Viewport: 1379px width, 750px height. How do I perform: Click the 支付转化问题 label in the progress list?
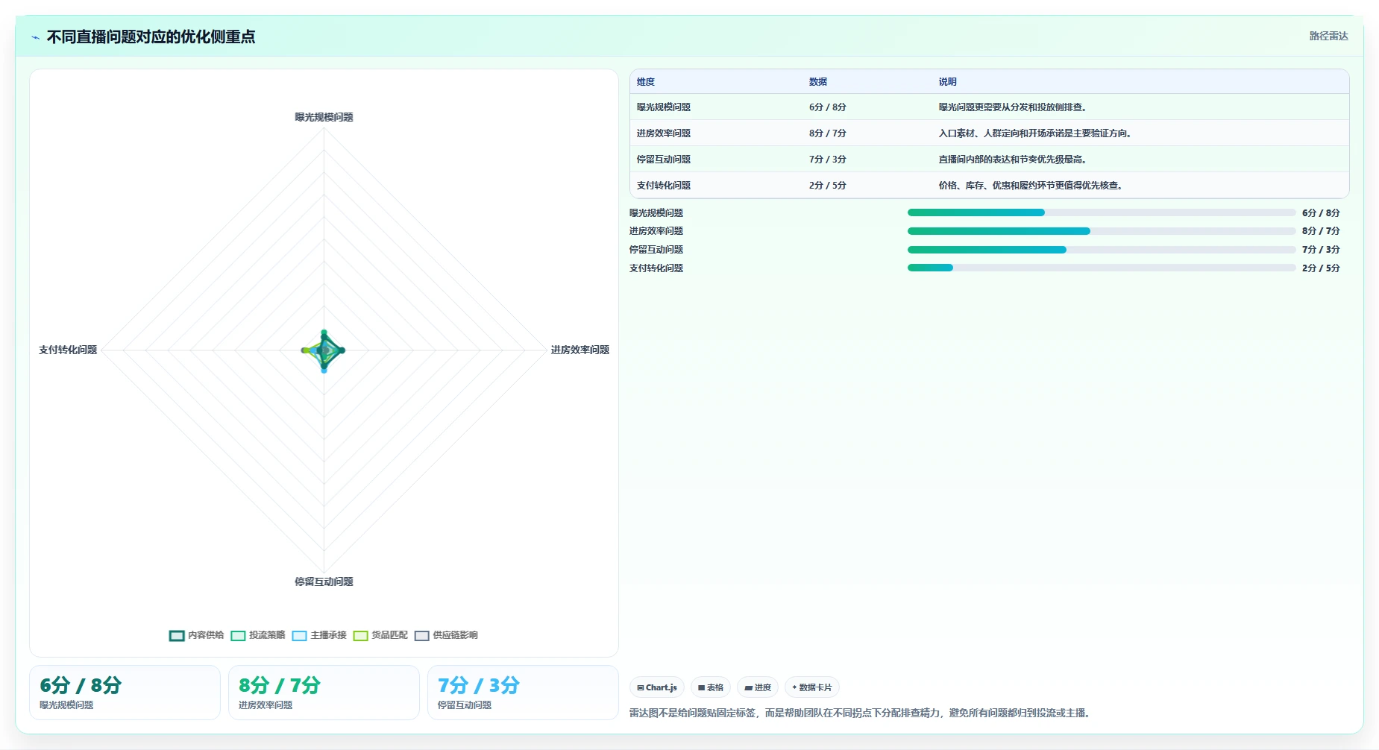[x=656, y=268]
